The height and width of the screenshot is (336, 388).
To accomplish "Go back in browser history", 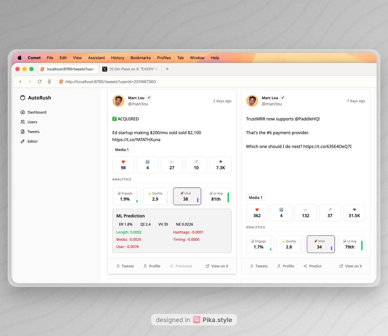I will coord(20,82).
